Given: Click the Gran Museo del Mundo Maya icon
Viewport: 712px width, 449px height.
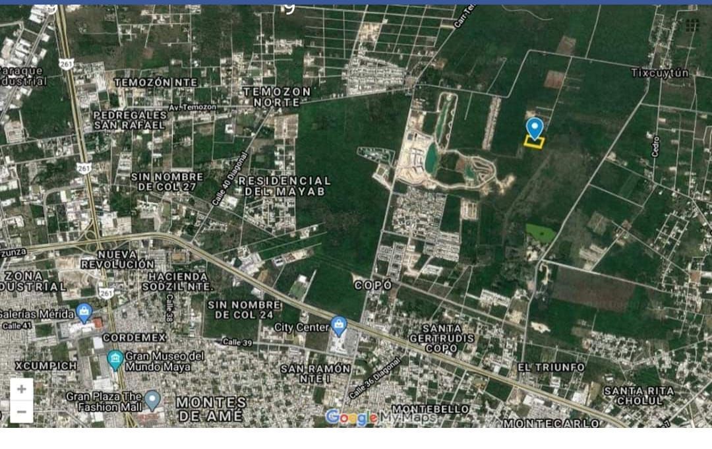Looking at the screenshot, I should [x=115, y=361].
